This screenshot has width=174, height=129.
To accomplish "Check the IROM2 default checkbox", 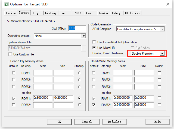I will pyautogui.click(x=14, y=105).
